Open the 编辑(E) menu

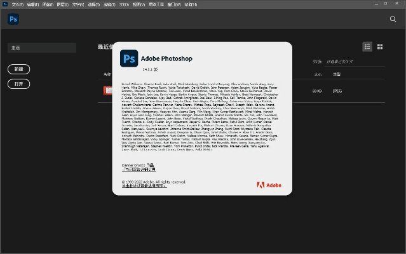(32, 4)
